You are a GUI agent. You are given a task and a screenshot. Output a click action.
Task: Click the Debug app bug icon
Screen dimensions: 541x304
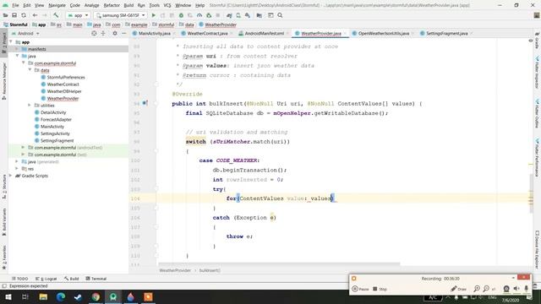[181, 15]
